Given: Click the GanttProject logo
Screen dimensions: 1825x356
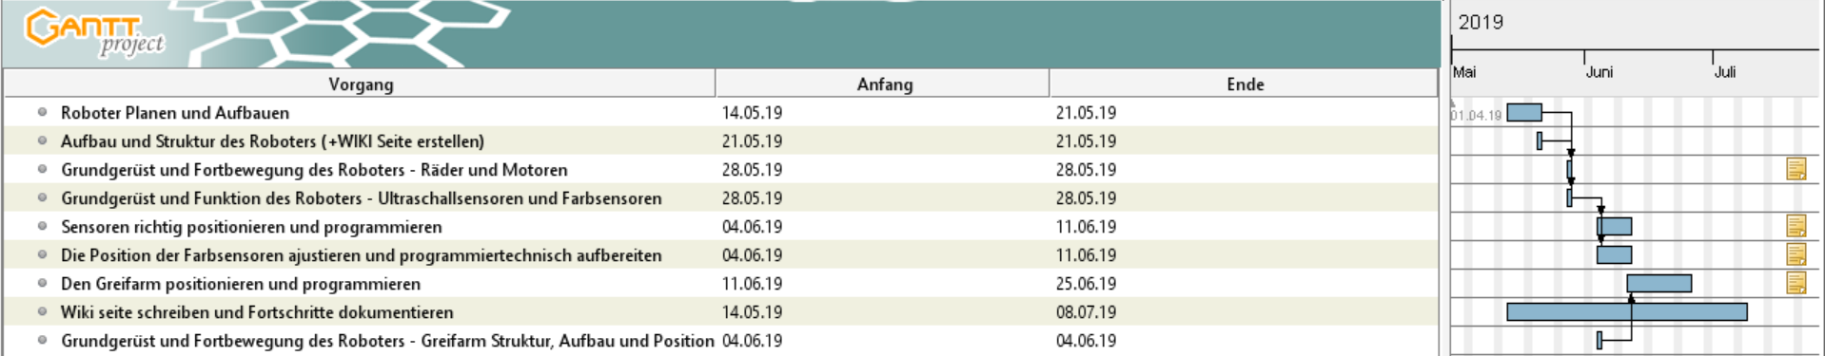Looking at the screenshot, I should click(94, 32).
